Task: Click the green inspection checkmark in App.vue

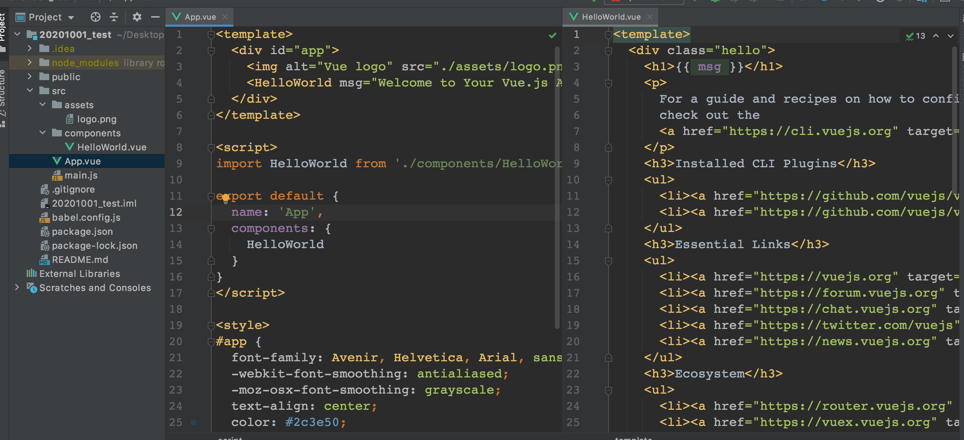Action: [x=552, y=35]
